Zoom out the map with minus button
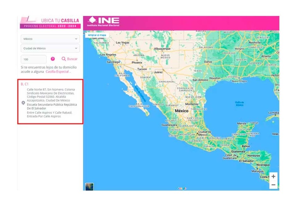Image resolution: width=302 pixels, height=201 pixels. click(x=274, y=185)
